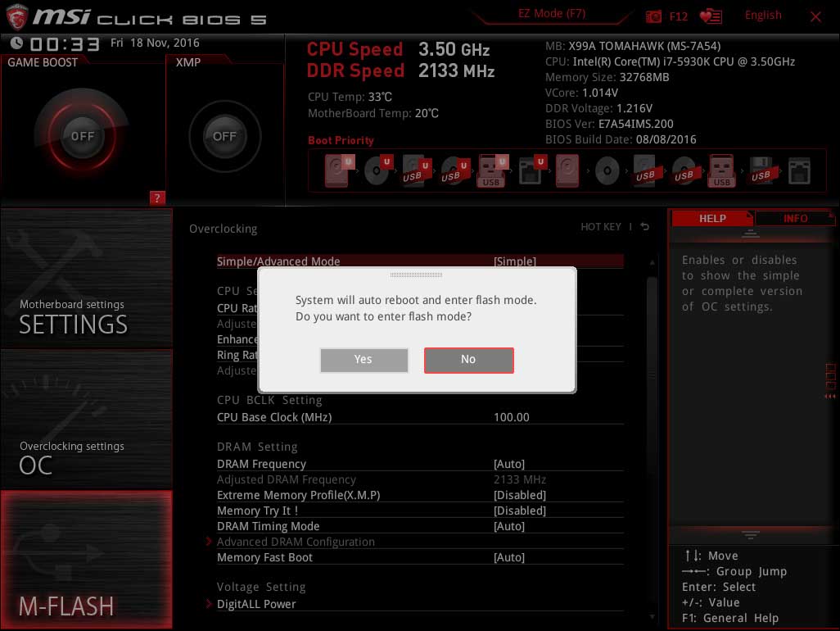Open DRAM Timing Mode [Auto] dropdown
840x631 pixels.
pos(509,526)
